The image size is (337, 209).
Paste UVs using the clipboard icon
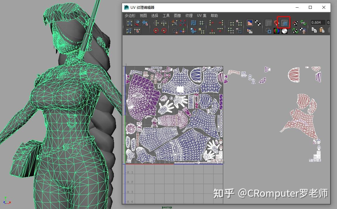click(x=322, y=31)
